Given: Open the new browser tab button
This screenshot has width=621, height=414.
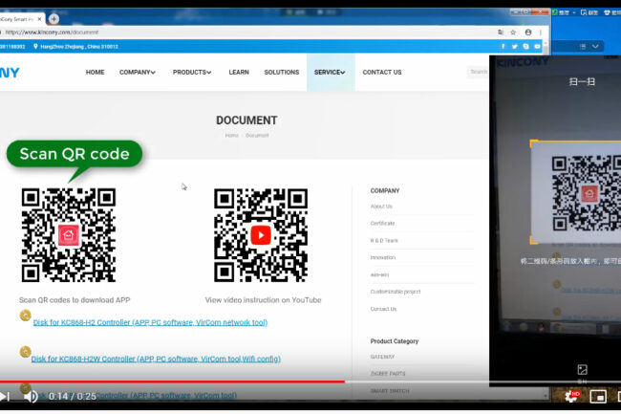Looking at the screenshot, I should coord(54,18).
